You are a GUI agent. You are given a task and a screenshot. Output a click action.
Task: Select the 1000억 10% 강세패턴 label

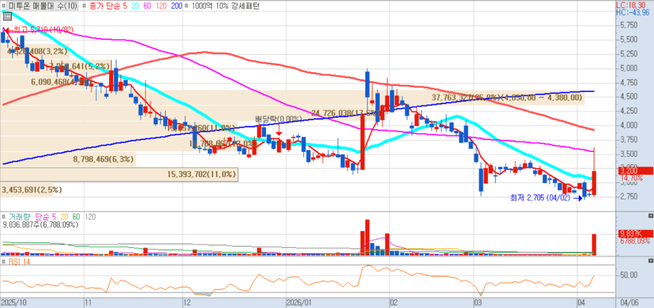pyautogui.click(x=225, y=6)
